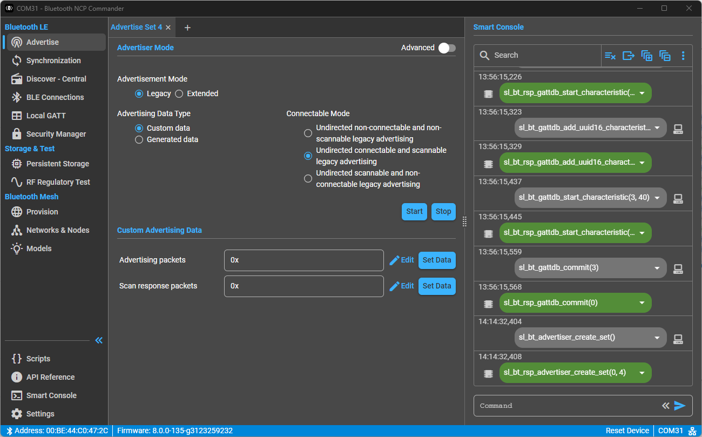The image size is (702, 437).
Task: Click Set Data for Advertising packets
Action: click(x=437, y=260)
